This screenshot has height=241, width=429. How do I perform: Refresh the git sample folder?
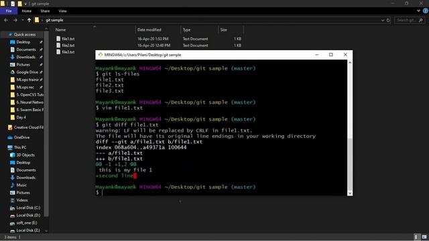point(388,20)
